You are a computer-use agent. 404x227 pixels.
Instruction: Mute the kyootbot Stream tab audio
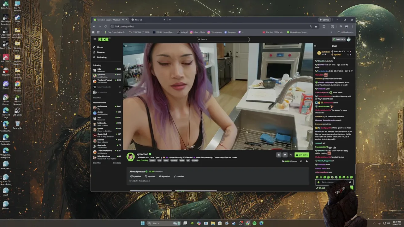click(123, 20)
